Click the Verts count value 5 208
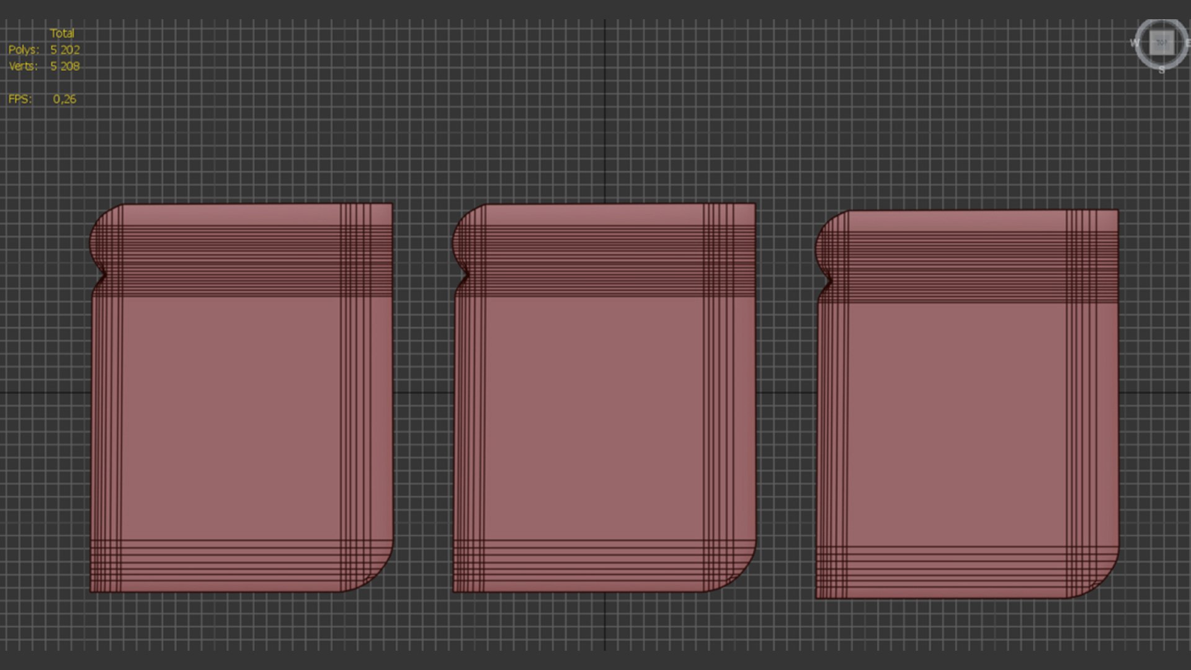This screenshot has height=670, width=1191. (65, 66)
